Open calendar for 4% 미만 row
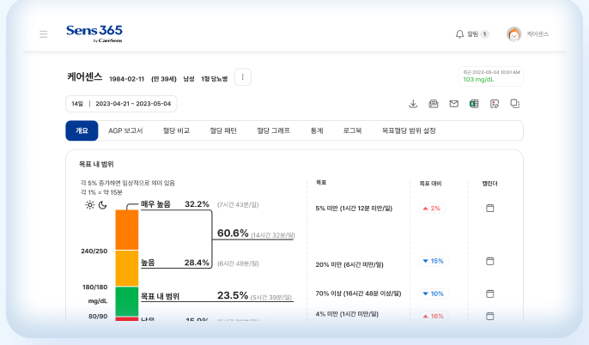 coord(489,316)
